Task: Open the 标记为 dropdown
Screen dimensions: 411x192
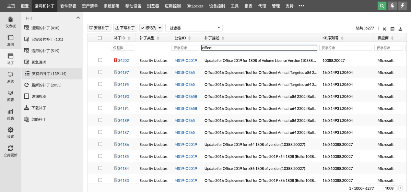Action: 151,28
